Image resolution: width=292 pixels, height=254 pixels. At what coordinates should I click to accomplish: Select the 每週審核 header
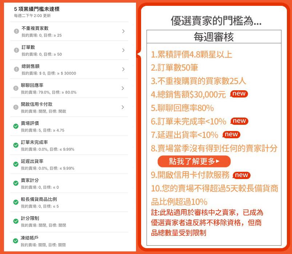(215, 36)
